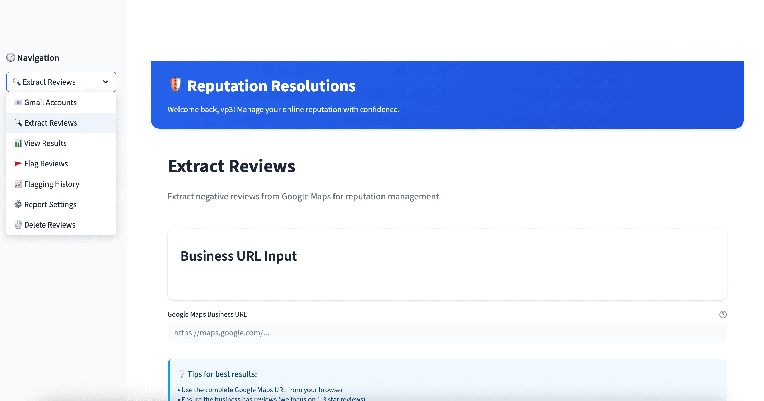Select Report Settings from the navigation options
The width and height of the screenshot is (764, 401).
tap(50, 204)
